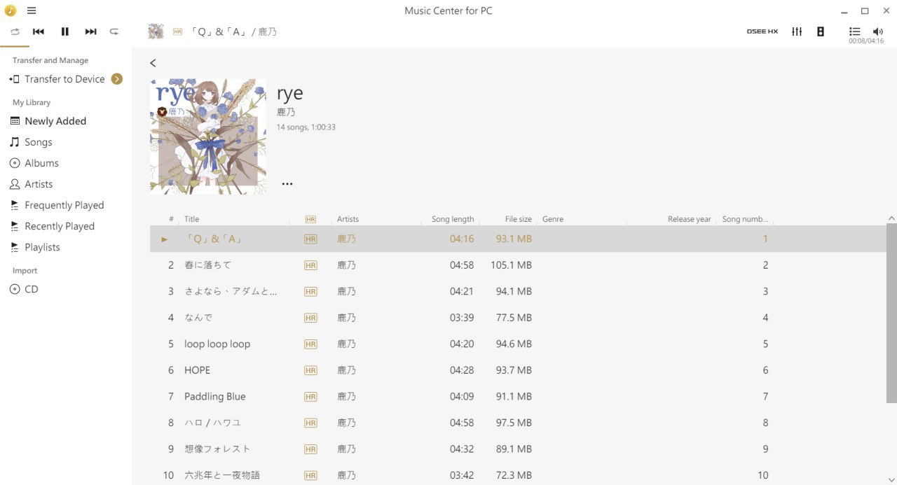Skip to previous track
Image resolution: width=897 pixels, height=485 pixels.
click(39, 31)
